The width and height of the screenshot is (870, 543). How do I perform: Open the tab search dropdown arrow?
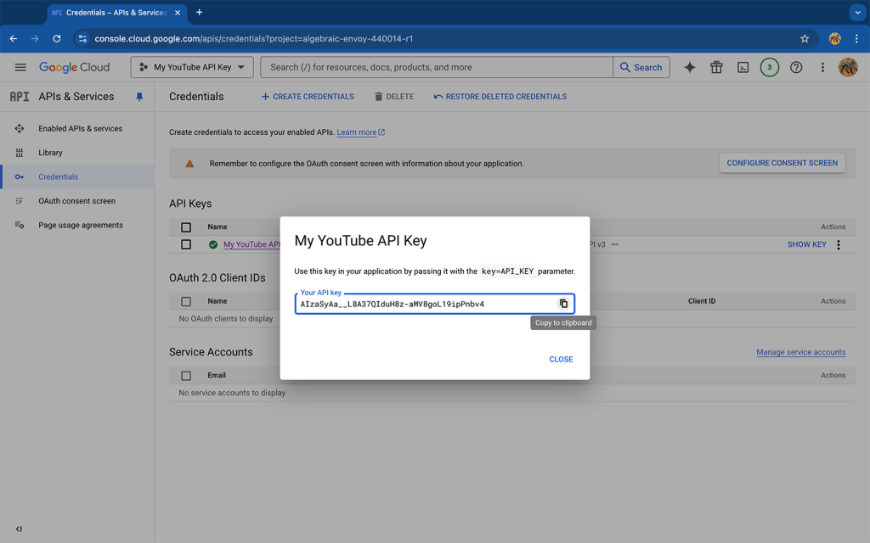click(x=858, y=12)
